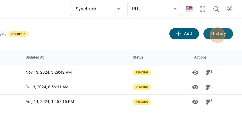Open the search magnifier icon

(x=216, y=9)
